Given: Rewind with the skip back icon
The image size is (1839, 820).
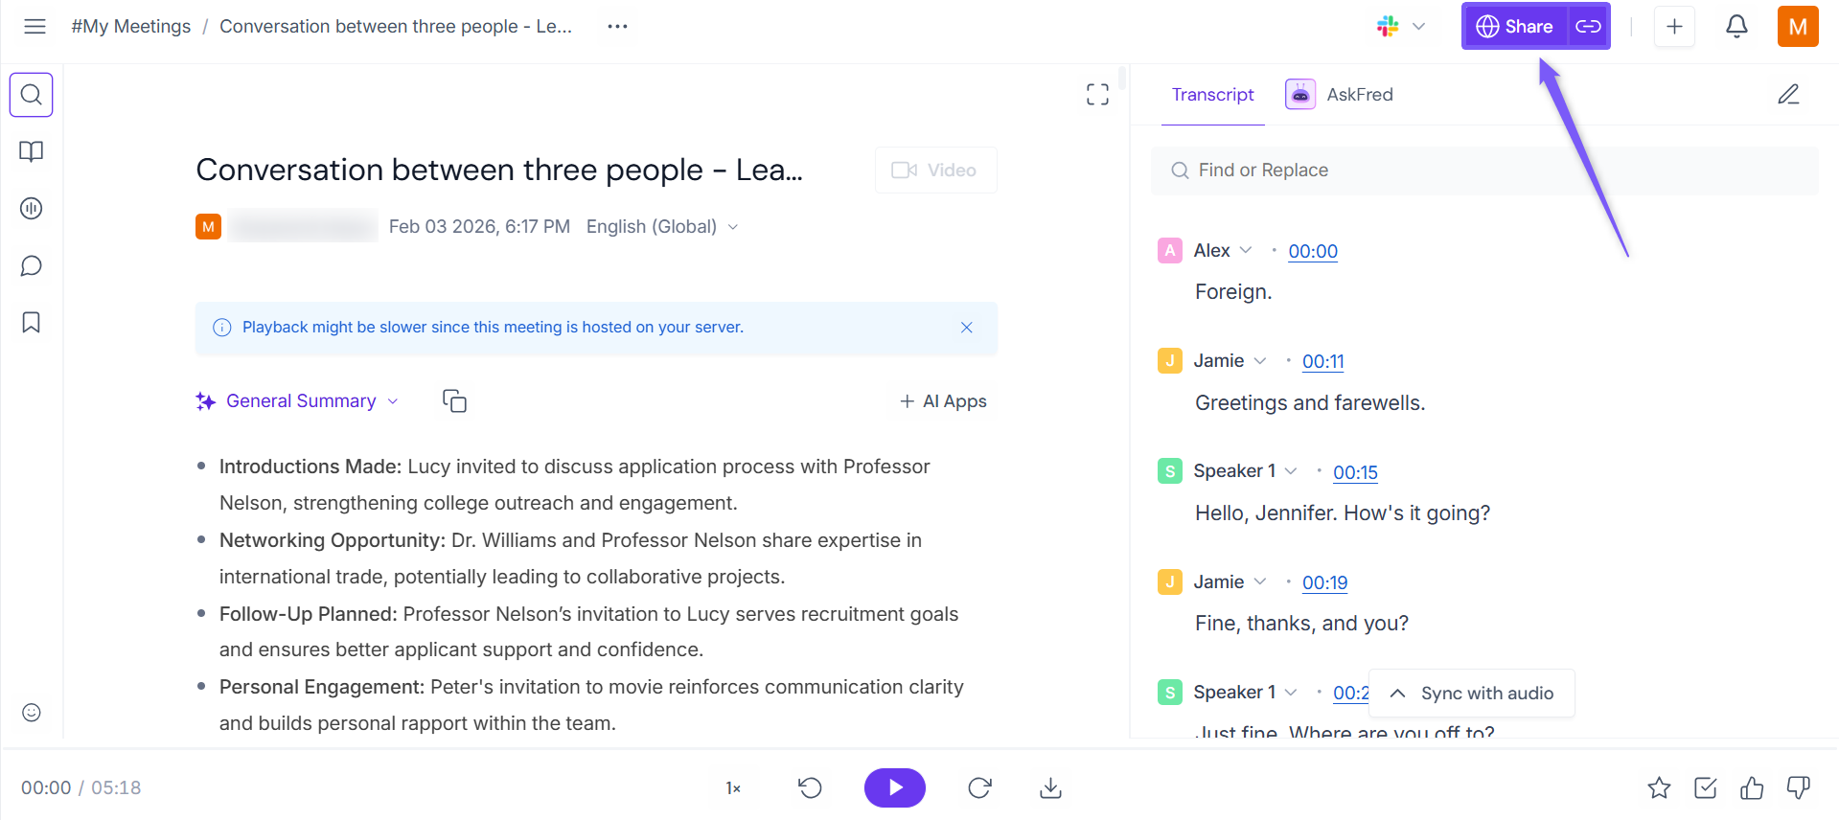Looking at the screenshot, I should [810, 787].
